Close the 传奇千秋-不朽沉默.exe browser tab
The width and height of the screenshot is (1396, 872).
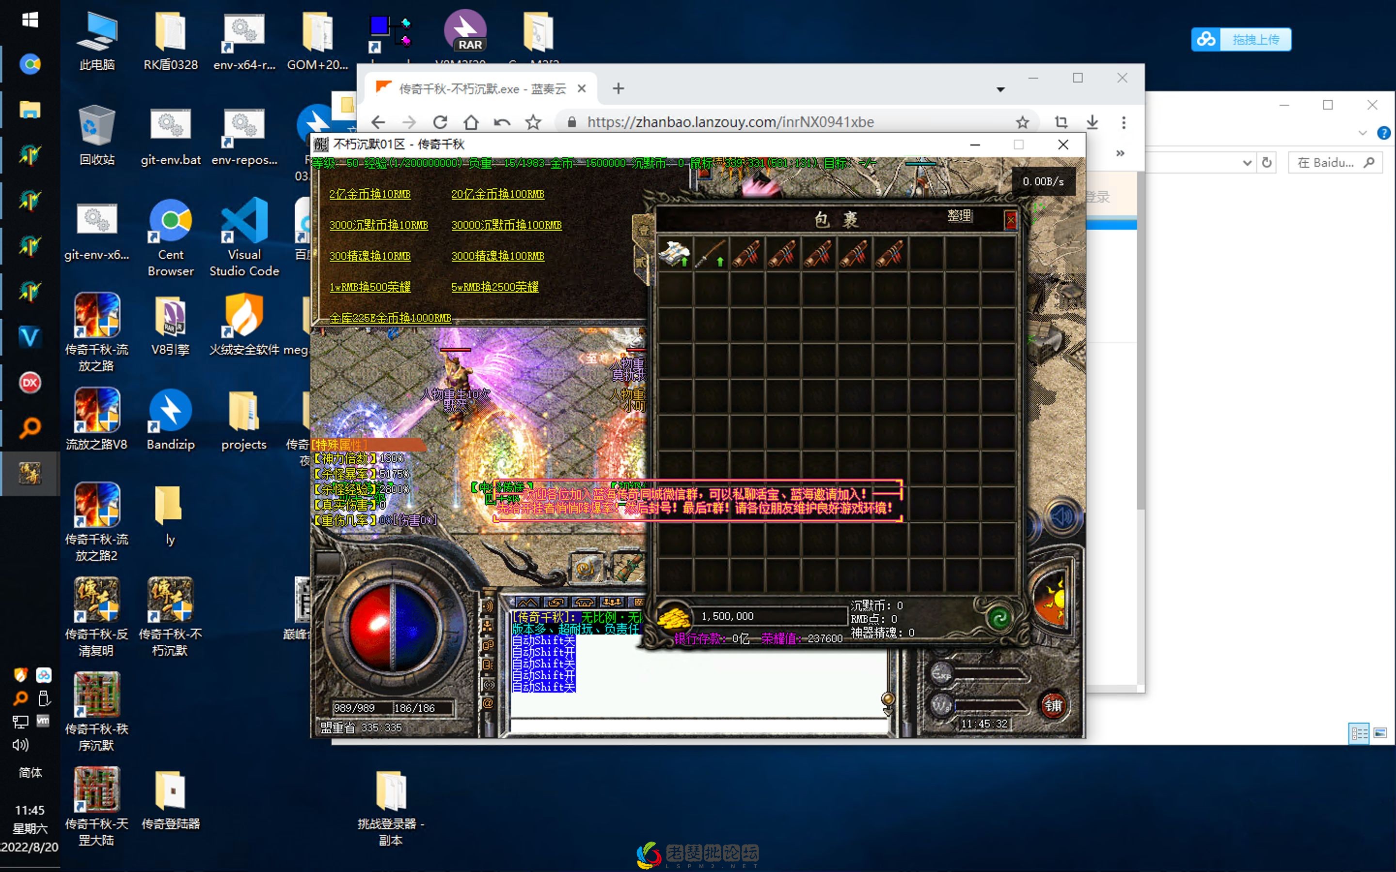click(582, 89)
